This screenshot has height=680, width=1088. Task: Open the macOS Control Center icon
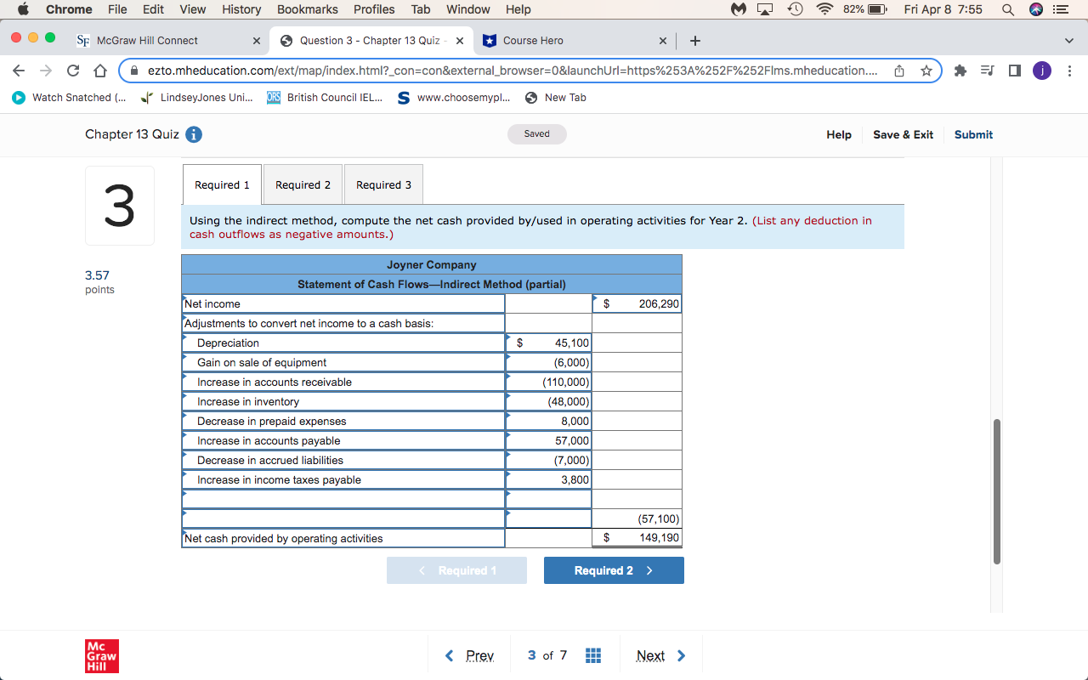(1062, 9)
